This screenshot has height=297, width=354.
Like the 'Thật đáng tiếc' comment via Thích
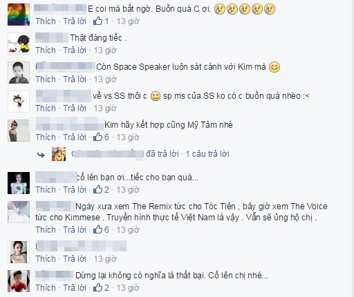tap(46, 50)
